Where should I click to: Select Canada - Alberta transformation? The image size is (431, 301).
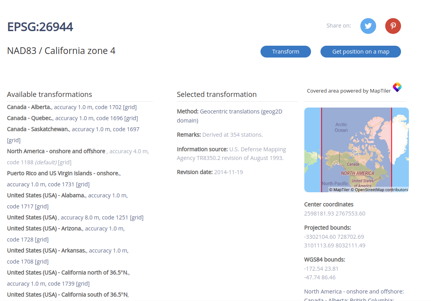[x=30, y=107]
